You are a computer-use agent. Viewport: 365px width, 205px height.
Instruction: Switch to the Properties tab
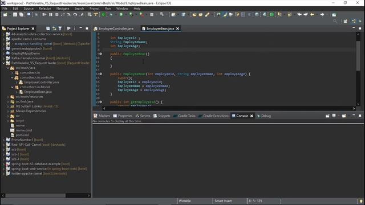[123, 116]
